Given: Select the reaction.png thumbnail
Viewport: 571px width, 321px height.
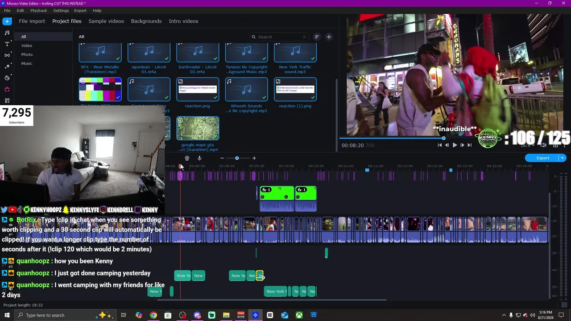Looking at the screenshot, I should 198,90.
